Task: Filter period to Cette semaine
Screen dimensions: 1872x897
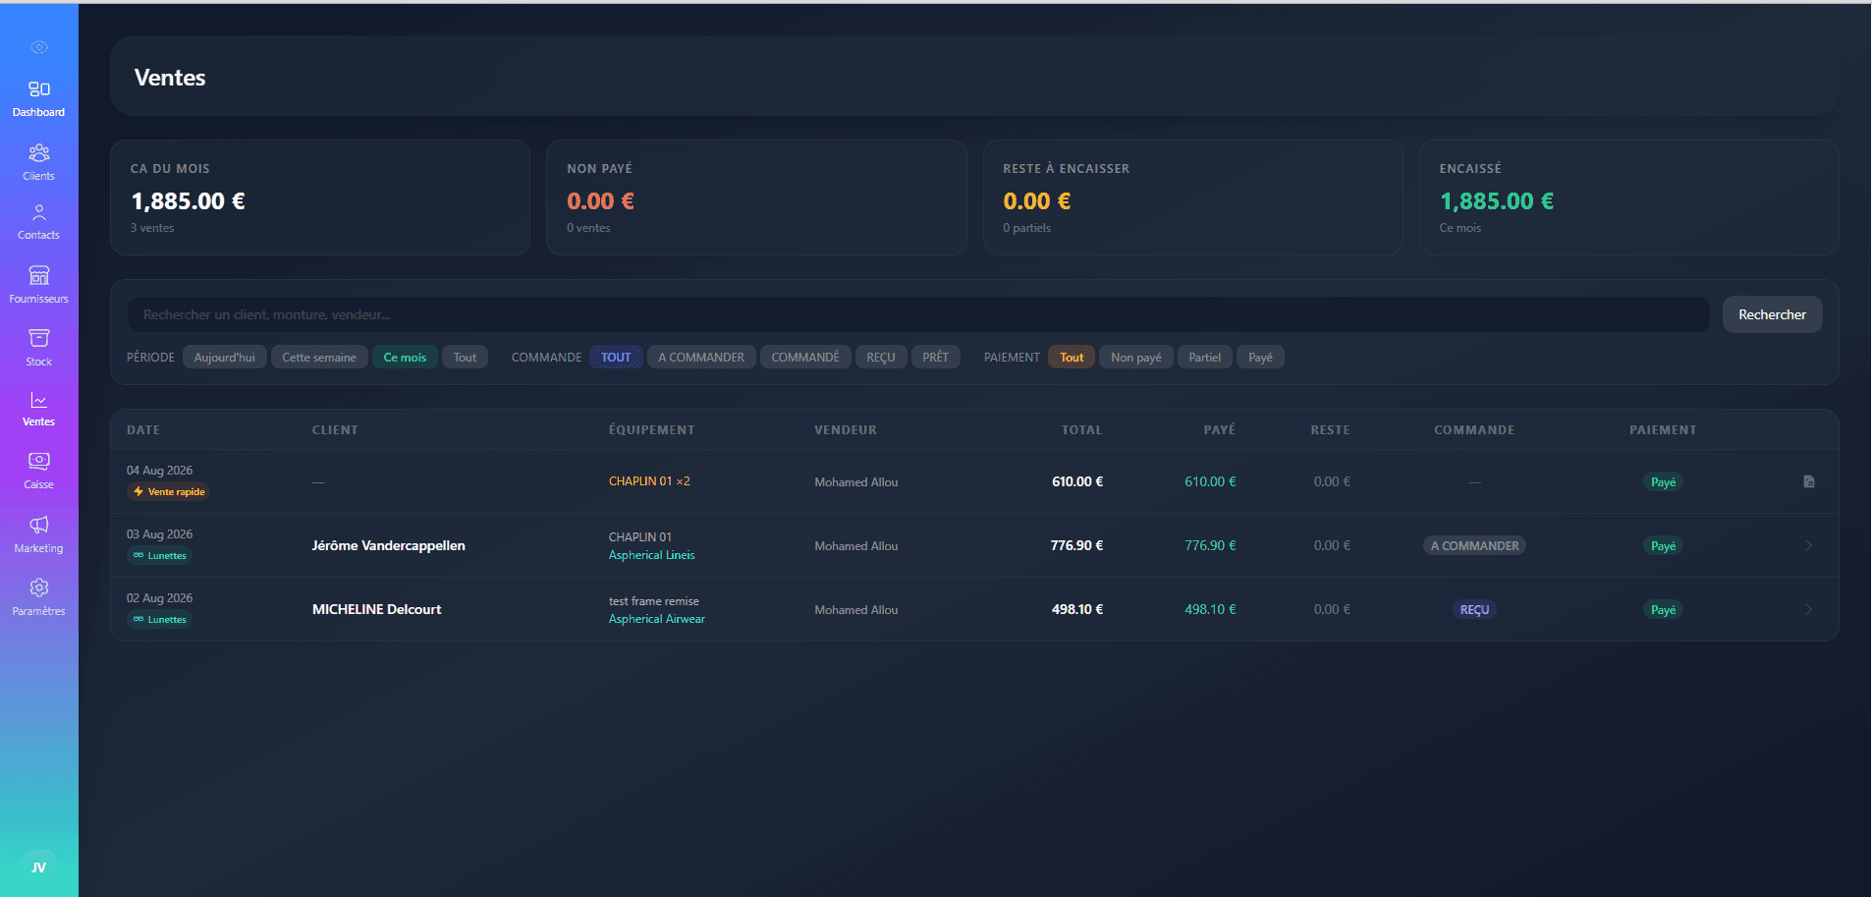Action: pyautogui.click(x=319, y=357)
